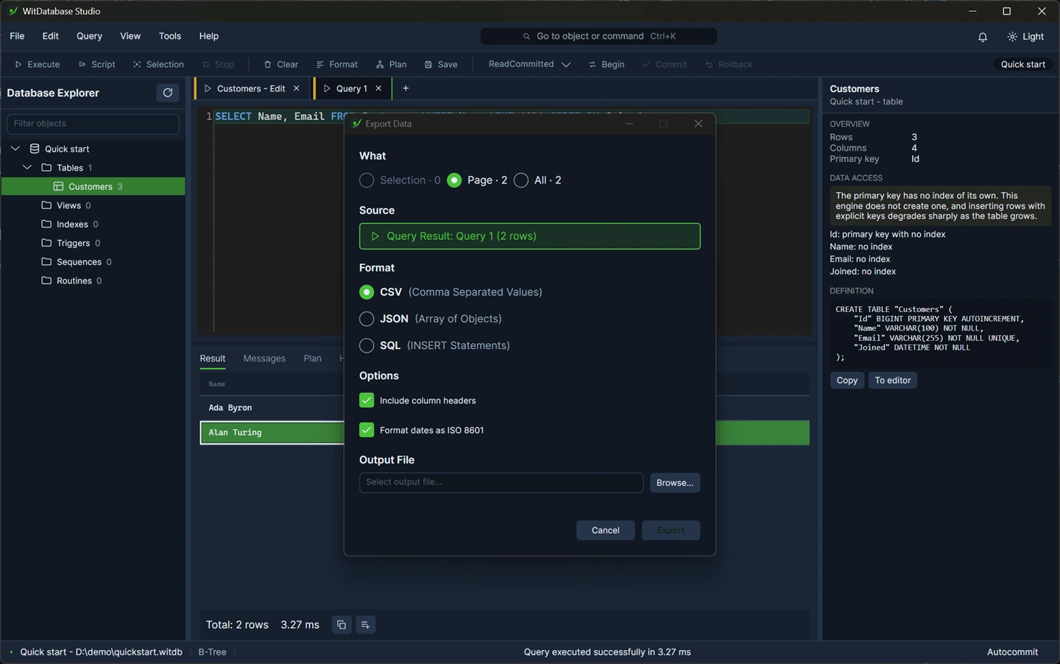Click the Quick start button
The height and width of the screenshot is (664, 1060).
pos(1022,65)
